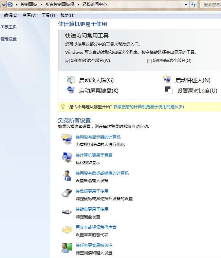Enable the 始终扫描这个部分 checkbox
This screenshot has height=258, width=221.
149,61
